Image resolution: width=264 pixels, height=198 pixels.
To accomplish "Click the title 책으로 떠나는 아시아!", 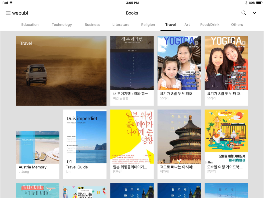I will point(177,167).
